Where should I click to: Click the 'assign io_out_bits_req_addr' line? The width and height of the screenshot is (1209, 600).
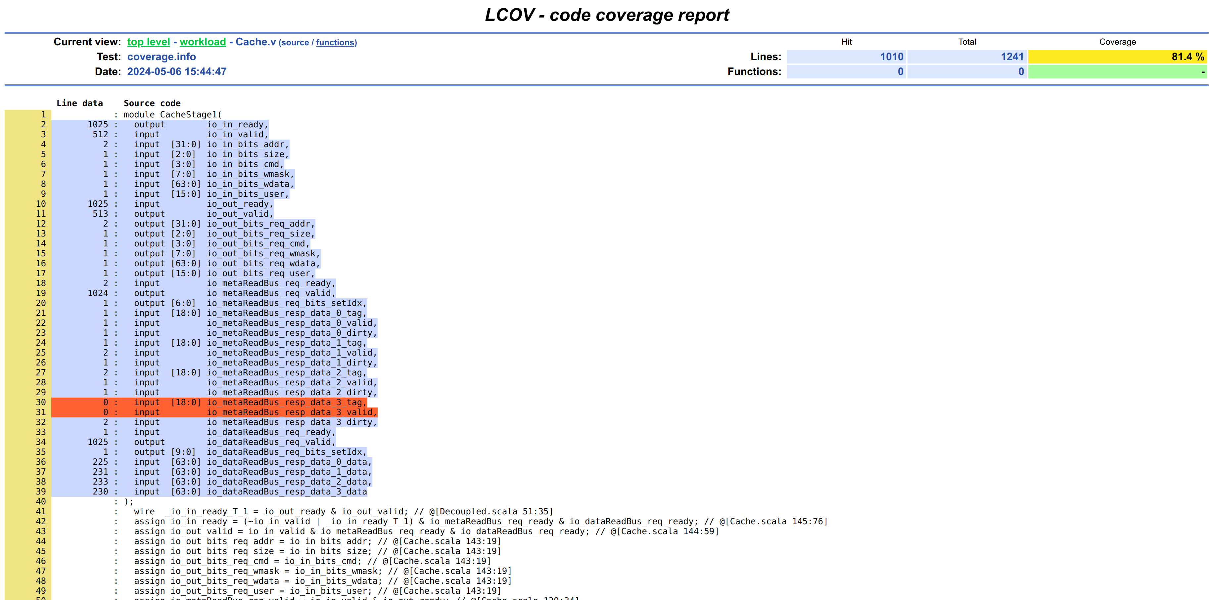317,541
